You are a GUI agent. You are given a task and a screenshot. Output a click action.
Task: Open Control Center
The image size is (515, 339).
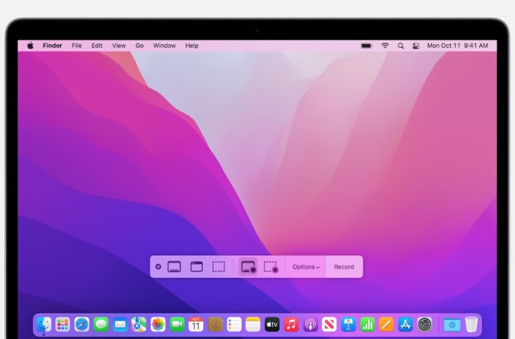(x=416, y=46)
